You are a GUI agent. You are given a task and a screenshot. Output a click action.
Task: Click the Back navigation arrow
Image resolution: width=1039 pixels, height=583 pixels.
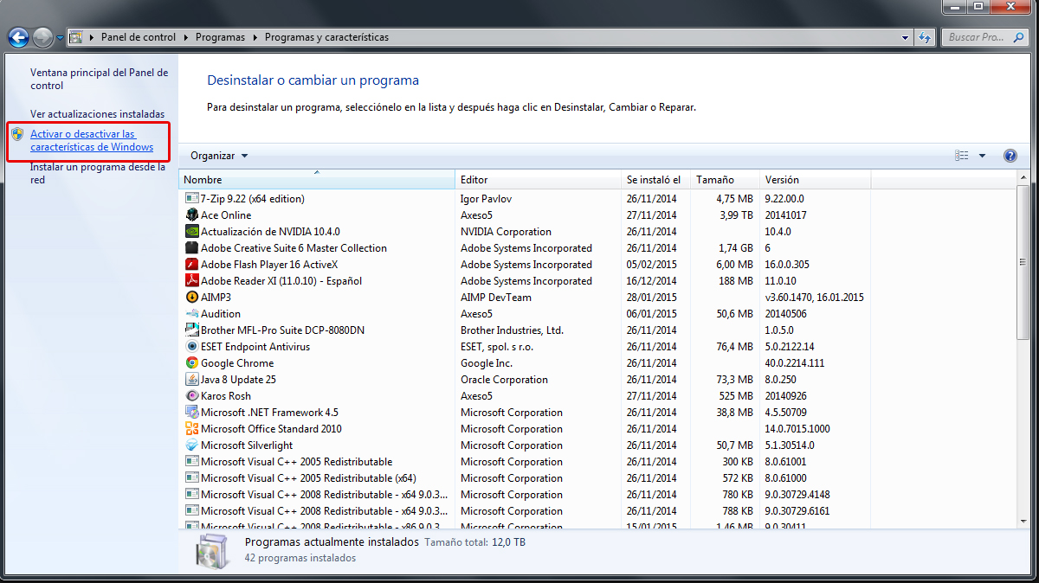(18, 37)
